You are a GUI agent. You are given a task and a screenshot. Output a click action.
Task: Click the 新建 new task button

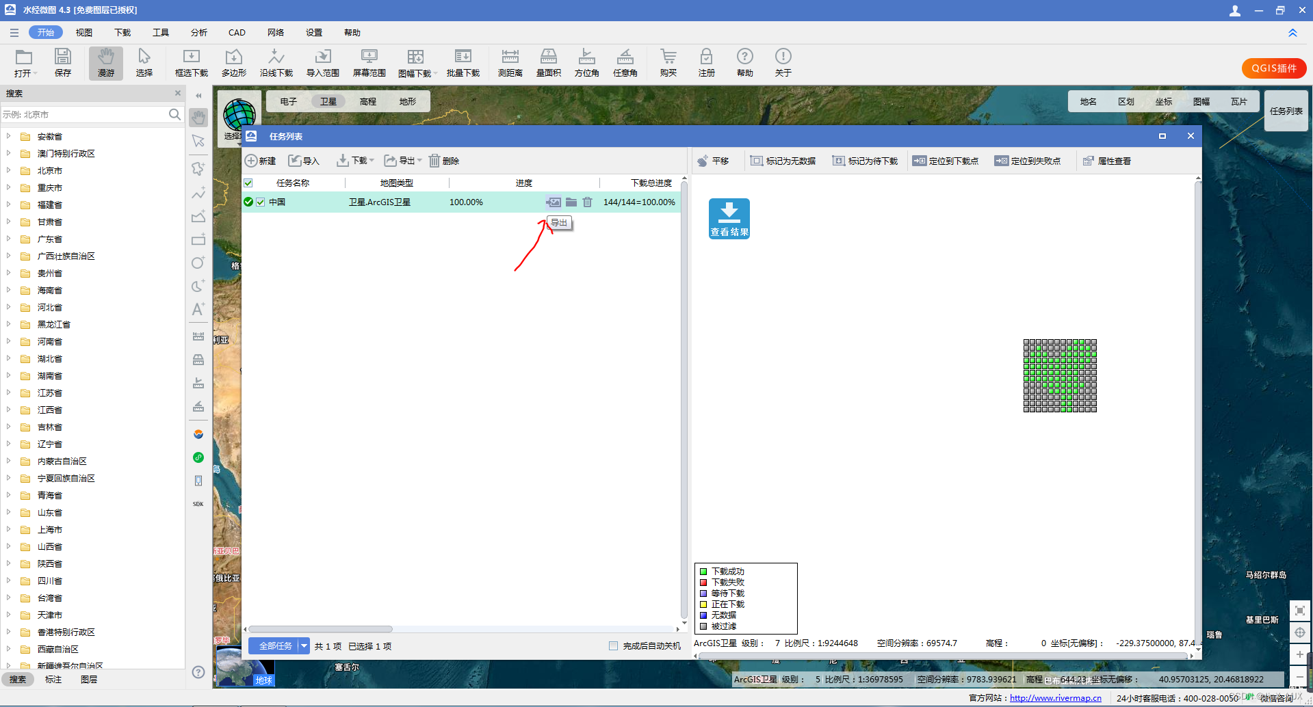point(261,161)
